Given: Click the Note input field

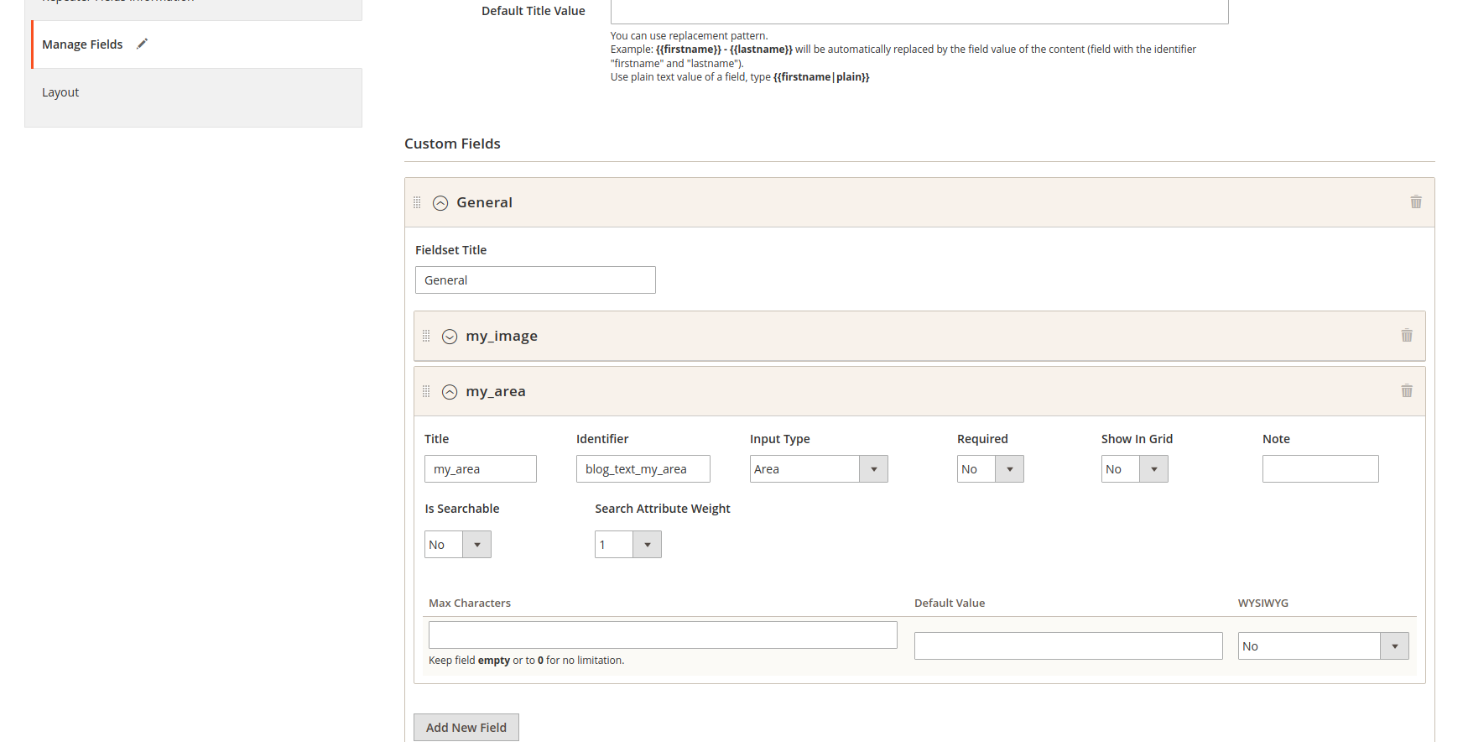Looking at the screenshot, I should tap(1320, 469).
